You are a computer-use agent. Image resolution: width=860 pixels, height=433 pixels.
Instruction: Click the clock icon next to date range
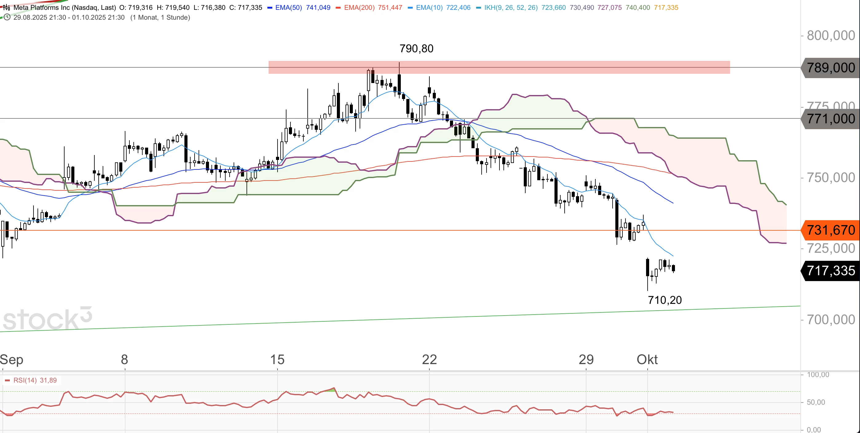tap(7, 17)
